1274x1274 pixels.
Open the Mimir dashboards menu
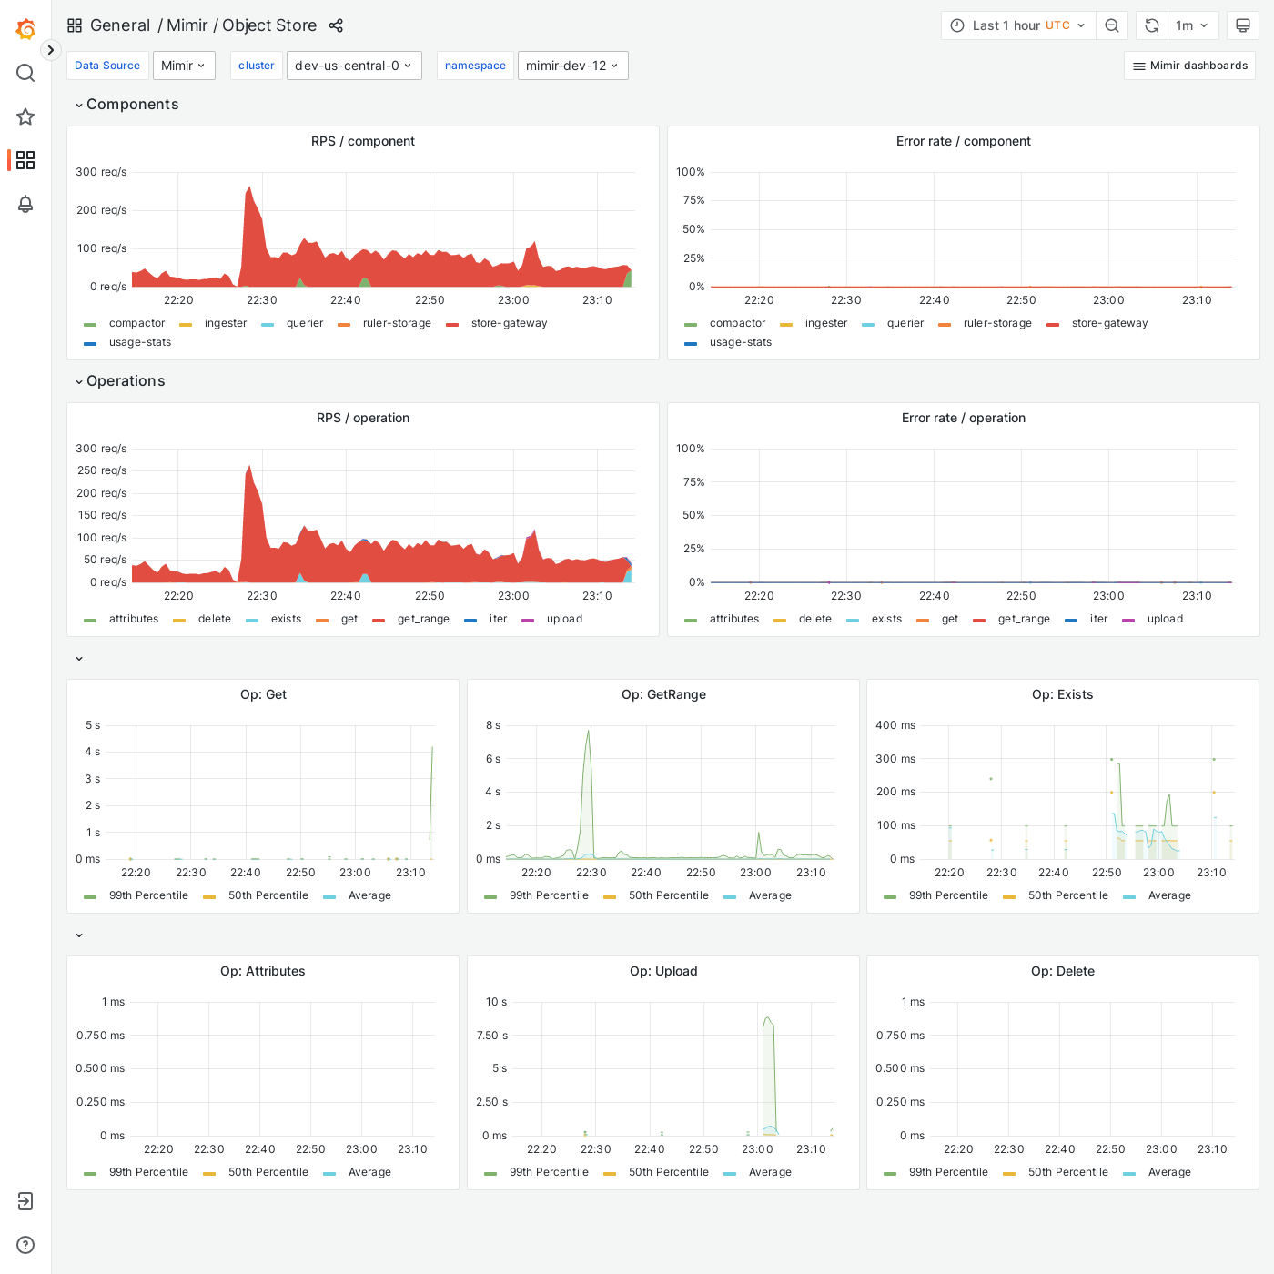click(x=1189, y=66)
